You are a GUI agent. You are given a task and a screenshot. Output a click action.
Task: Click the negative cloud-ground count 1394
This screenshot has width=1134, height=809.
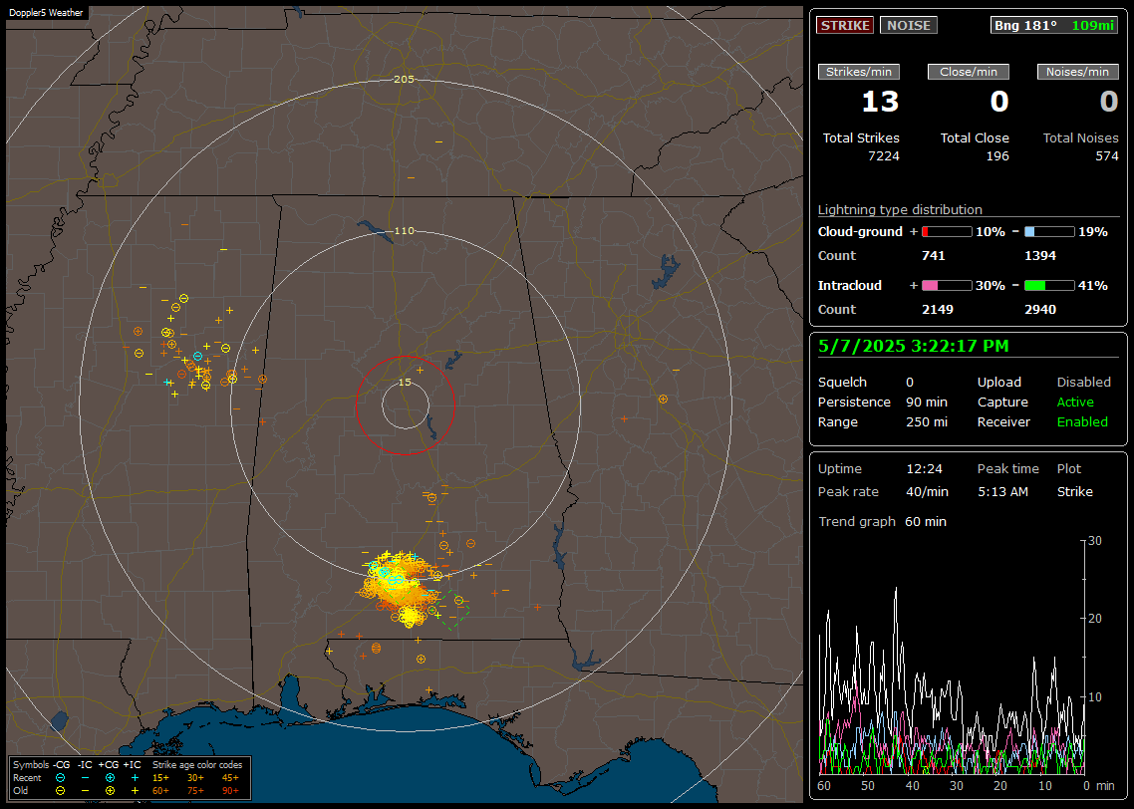coord(1040,256)
